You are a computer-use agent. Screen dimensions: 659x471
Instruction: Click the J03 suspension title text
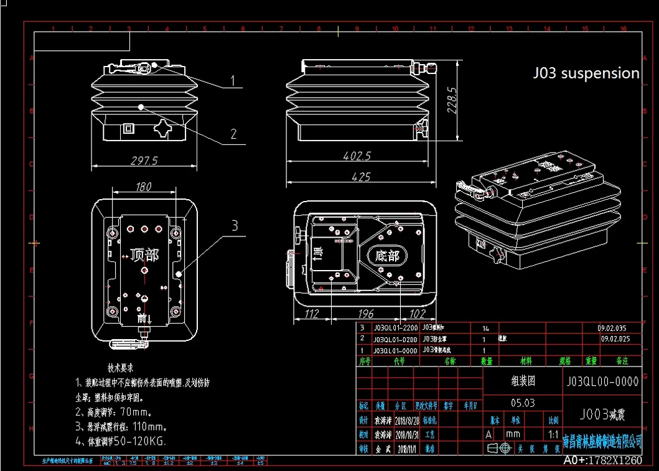[x=586, y=73]
